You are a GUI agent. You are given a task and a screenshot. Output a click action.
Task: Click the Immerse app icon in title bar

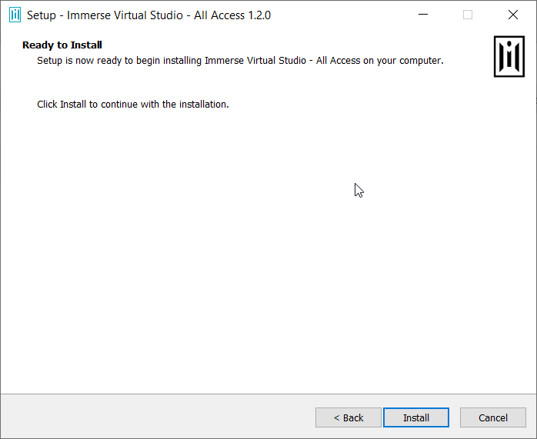click(x=15, y=15)
